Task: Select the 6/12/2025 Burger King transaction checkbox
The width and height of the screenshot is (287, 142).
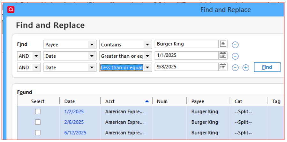Action: pyautogui.click(x=38, y=133)
